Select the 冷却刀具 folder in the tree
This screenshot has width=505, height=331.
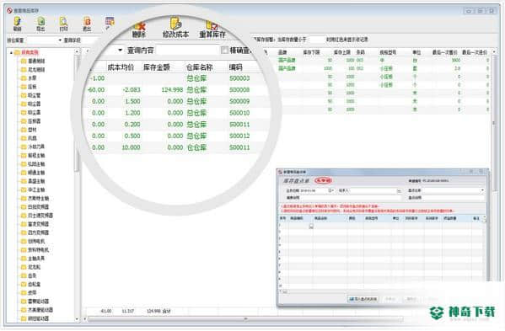click(33, 147)
